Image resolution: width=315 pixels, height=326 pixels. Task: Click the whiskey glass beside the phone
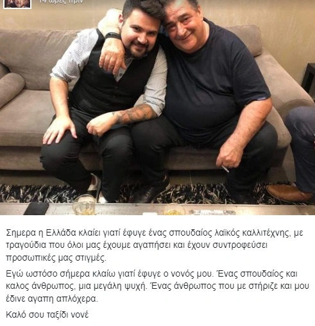click(x=84, y=204)
